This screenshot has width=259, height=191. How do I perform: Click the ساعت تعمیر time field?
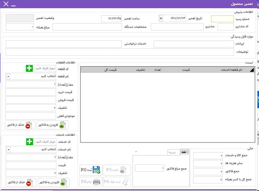(x=111, y=19)
